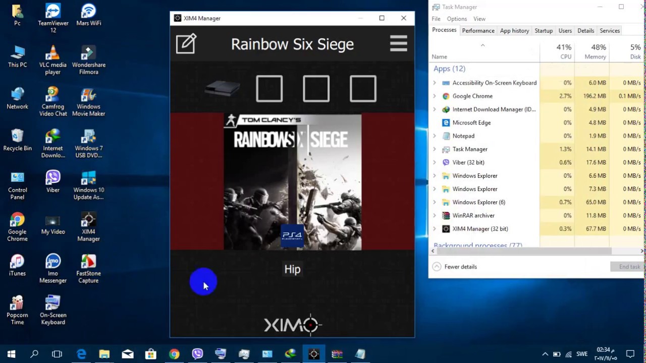Select the Recycle Bin desktop icon

click(17, 140)
